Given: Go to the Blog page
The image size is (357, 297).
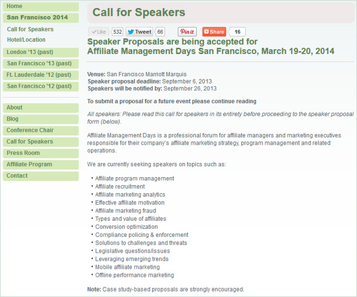Looking at the screenshot, I should coord(41,119).
